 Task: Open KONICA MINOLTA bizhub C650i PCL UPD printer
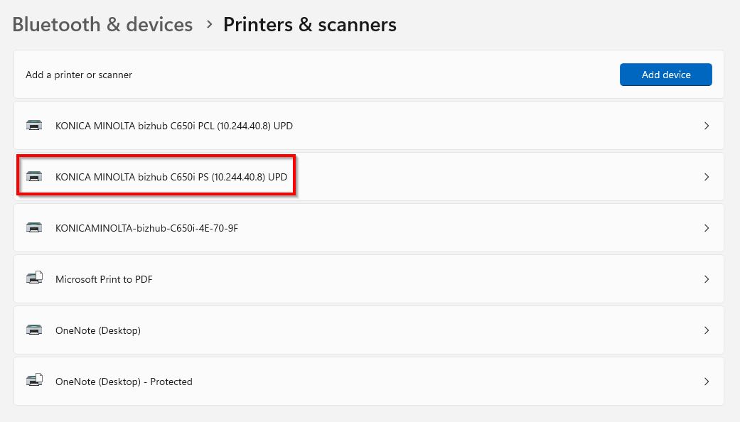[173, 126]
